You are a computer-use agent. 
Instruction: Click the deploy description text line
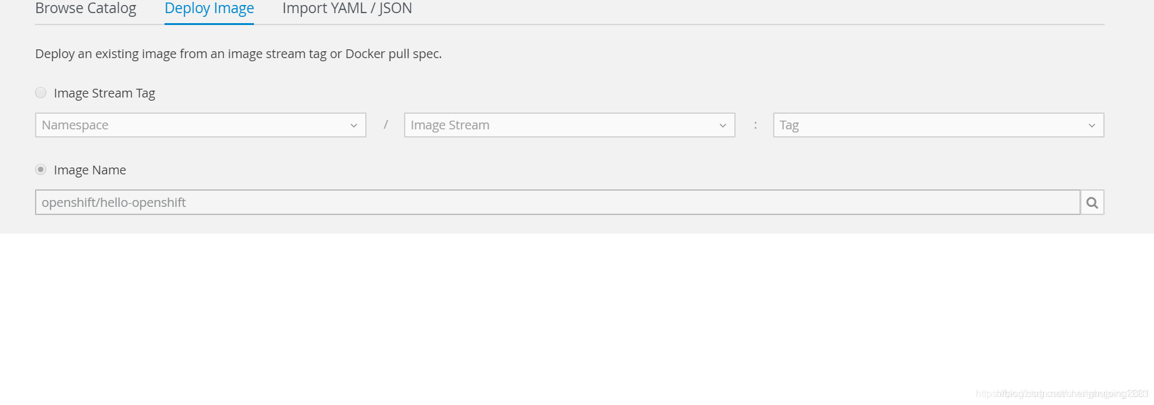[x=238, y=54]
